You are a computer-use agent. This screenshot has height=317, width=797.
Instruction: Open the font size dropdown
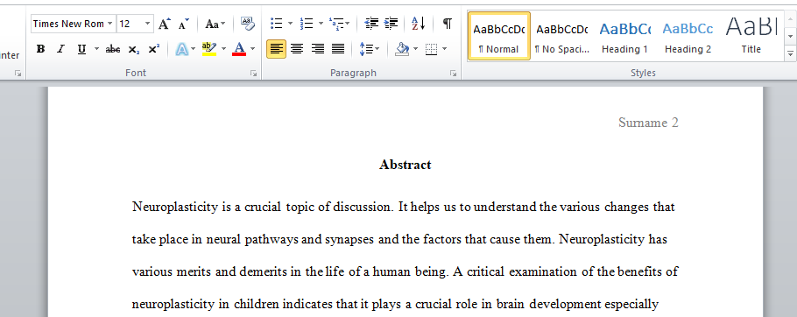click(147, 24)
